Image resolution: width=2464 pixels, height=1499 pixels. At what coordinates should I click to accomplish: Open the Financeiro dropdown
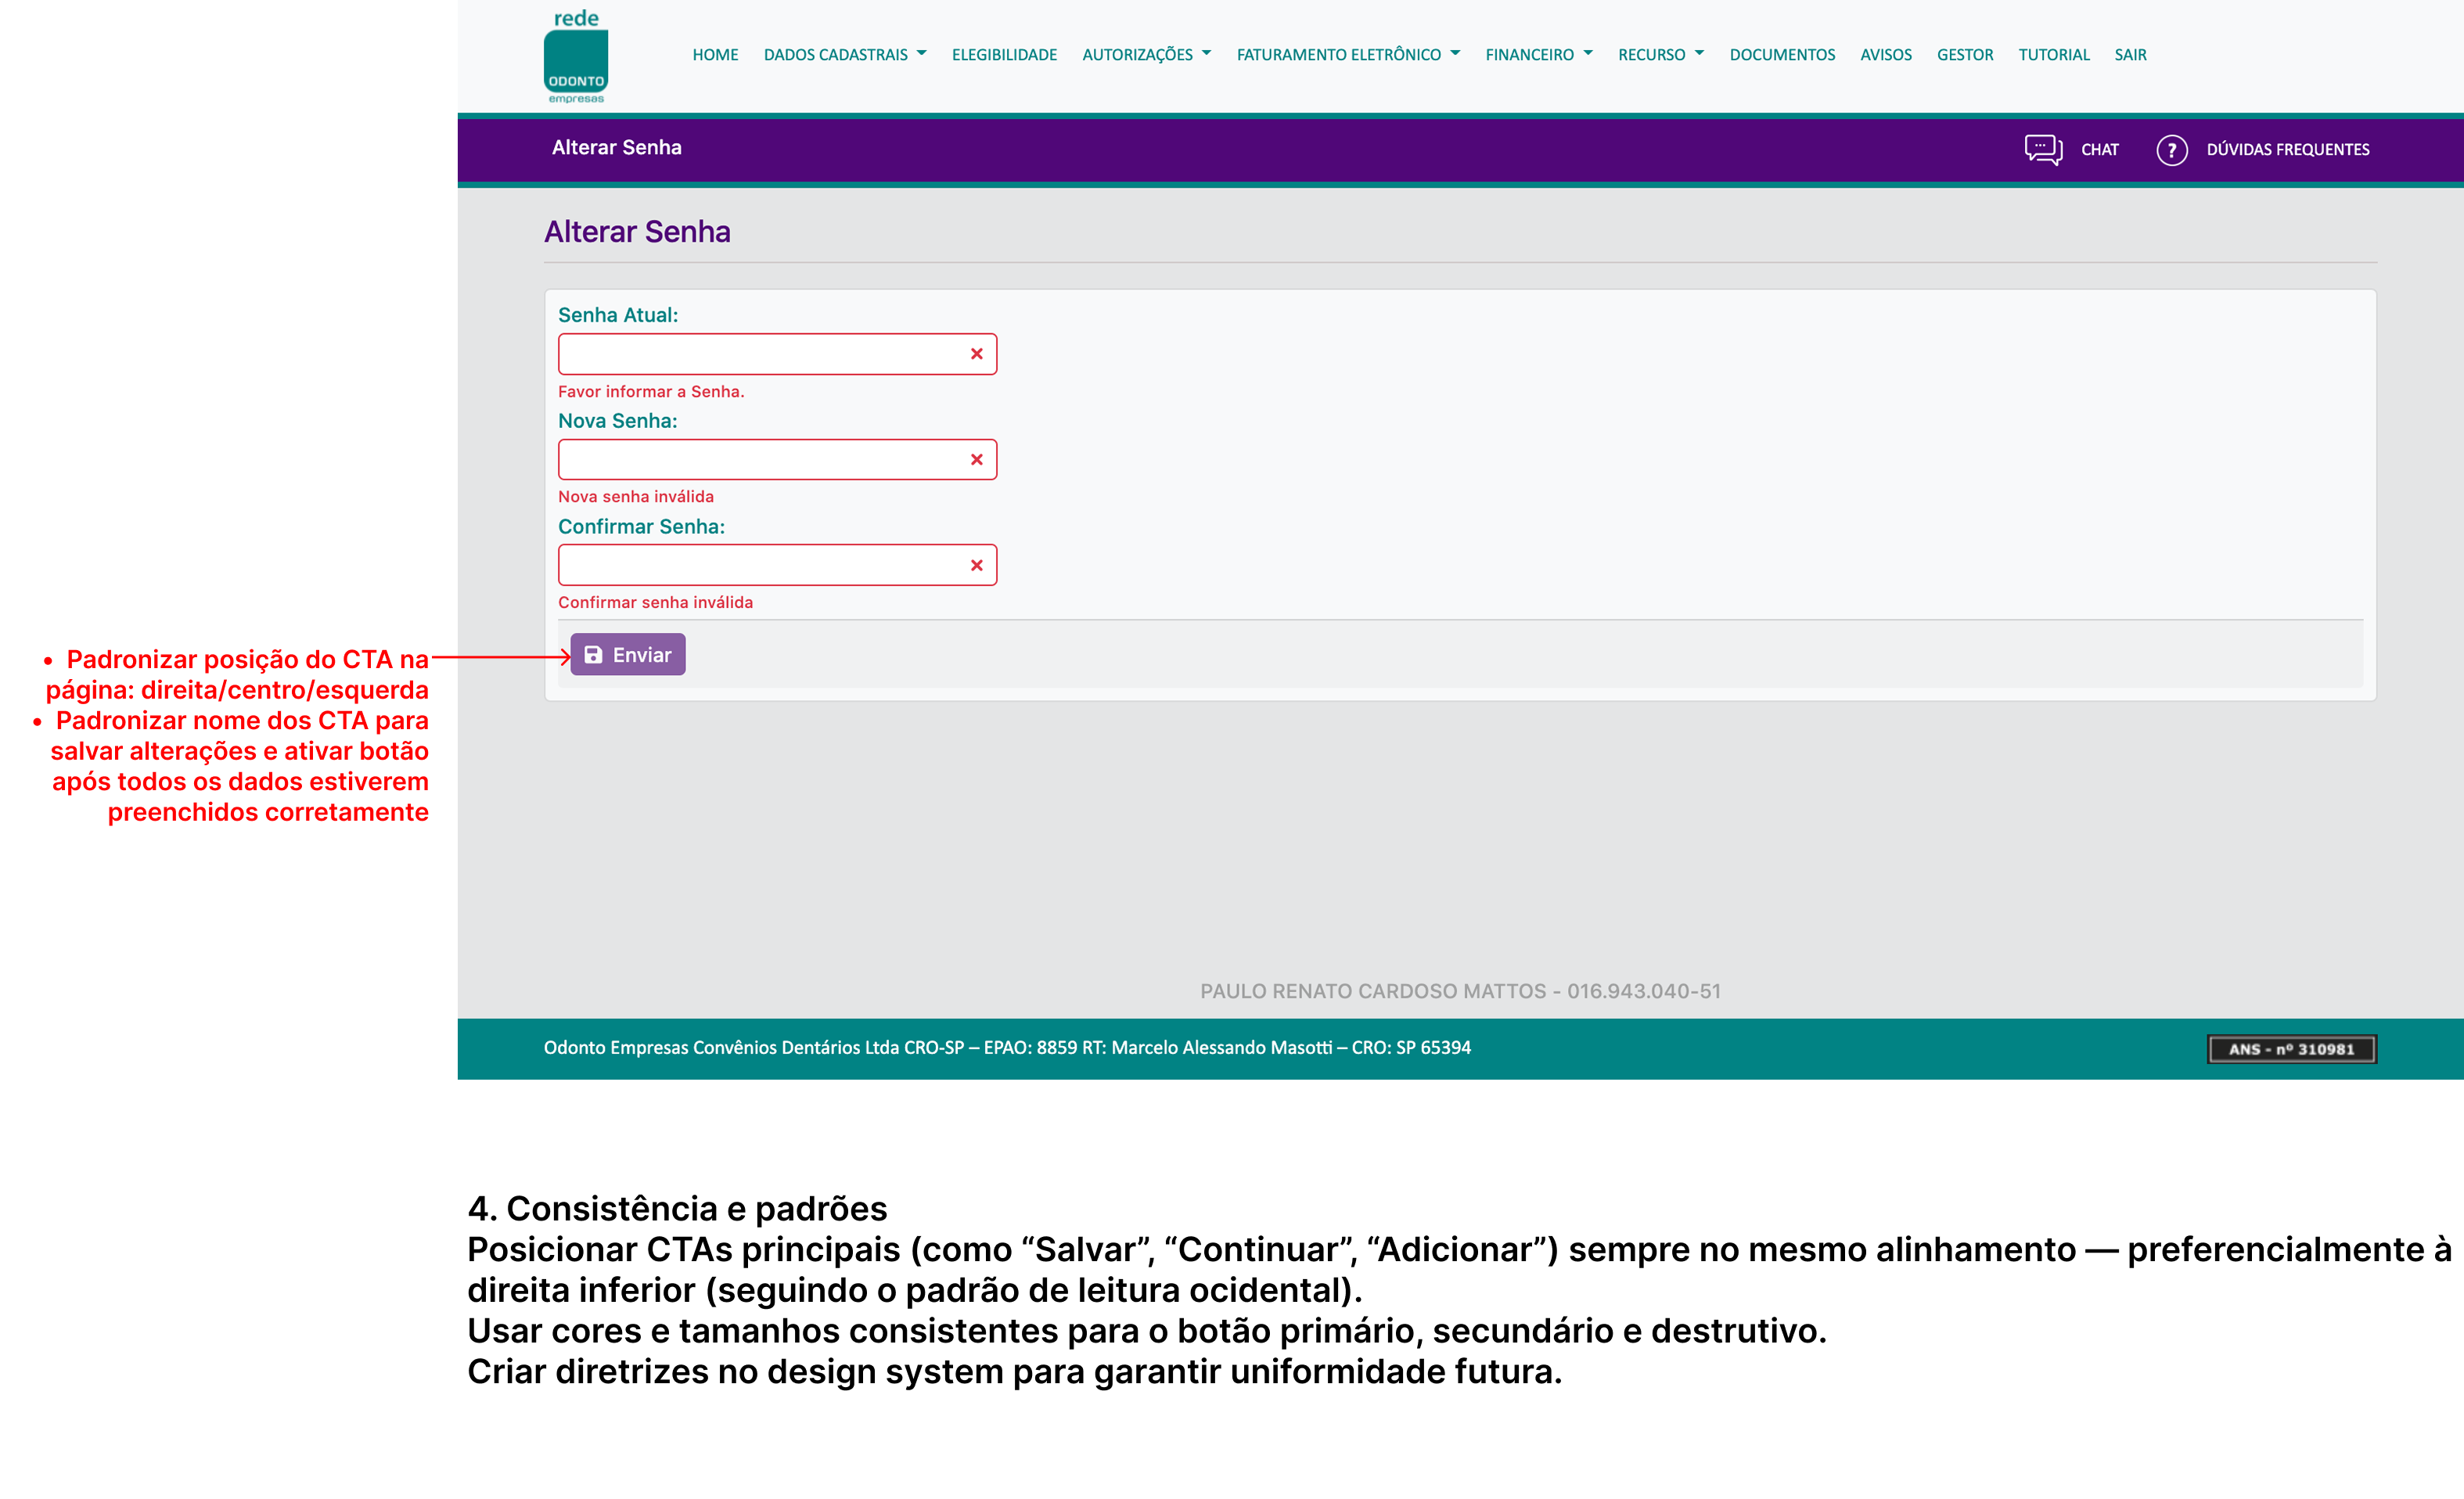[1538, 55]
